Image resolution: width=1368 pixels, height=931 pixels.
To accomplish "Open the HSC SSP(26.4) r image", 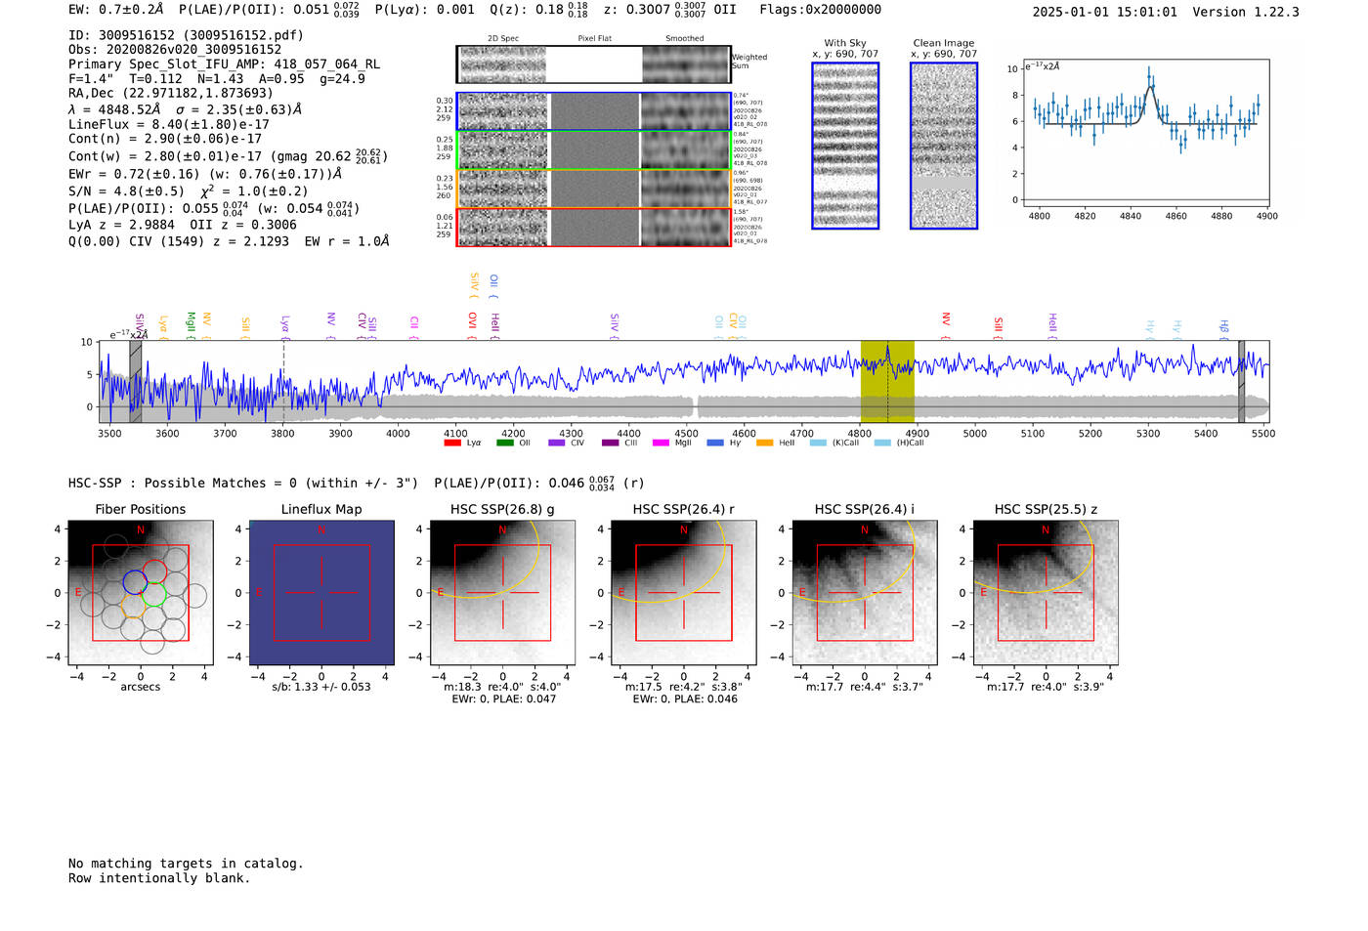I will (683, 592).
